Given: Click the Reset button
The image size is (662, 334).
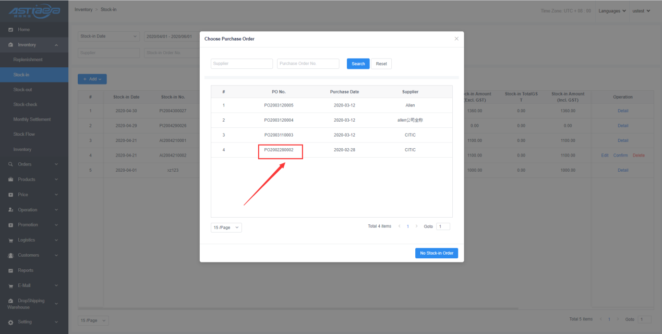Looking at the screenshot, I should 381,64.
